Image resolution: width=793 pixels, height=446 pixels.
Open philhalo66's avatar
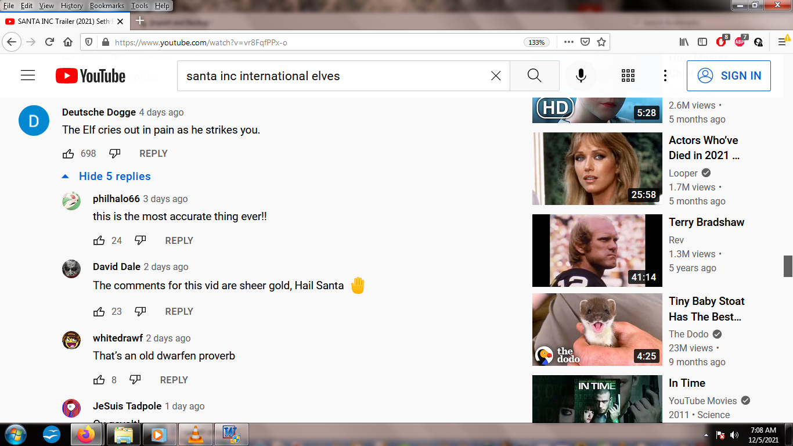[71, 201]
